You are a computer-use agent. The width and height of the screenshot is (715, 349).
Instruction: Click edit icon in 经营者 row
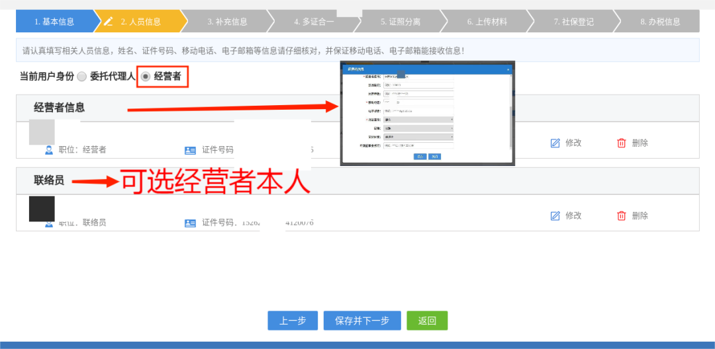[555, 143]
